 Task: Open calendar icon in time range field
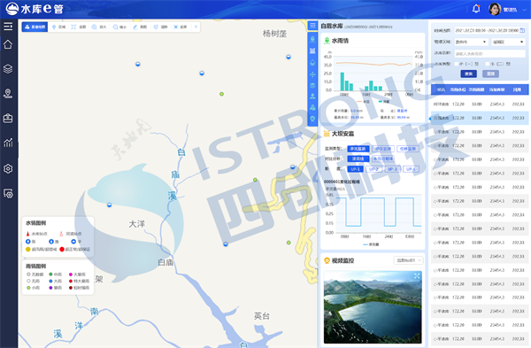pyautogui.click(x=522, y=30)
